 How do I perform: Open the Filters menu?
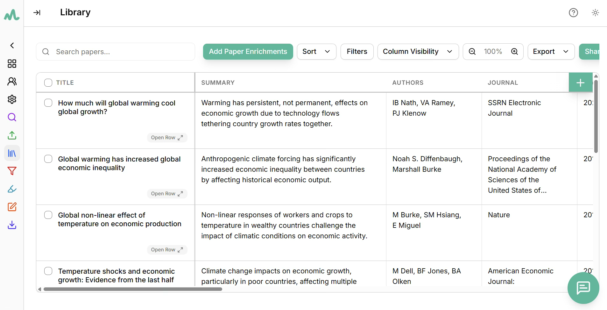coord(357,51)
